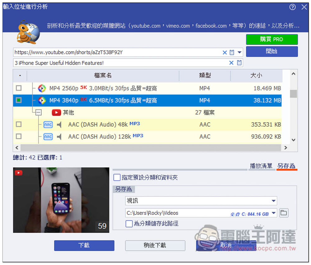
Task: Check the MP4 2560p row checkbox
Action: 19,88
